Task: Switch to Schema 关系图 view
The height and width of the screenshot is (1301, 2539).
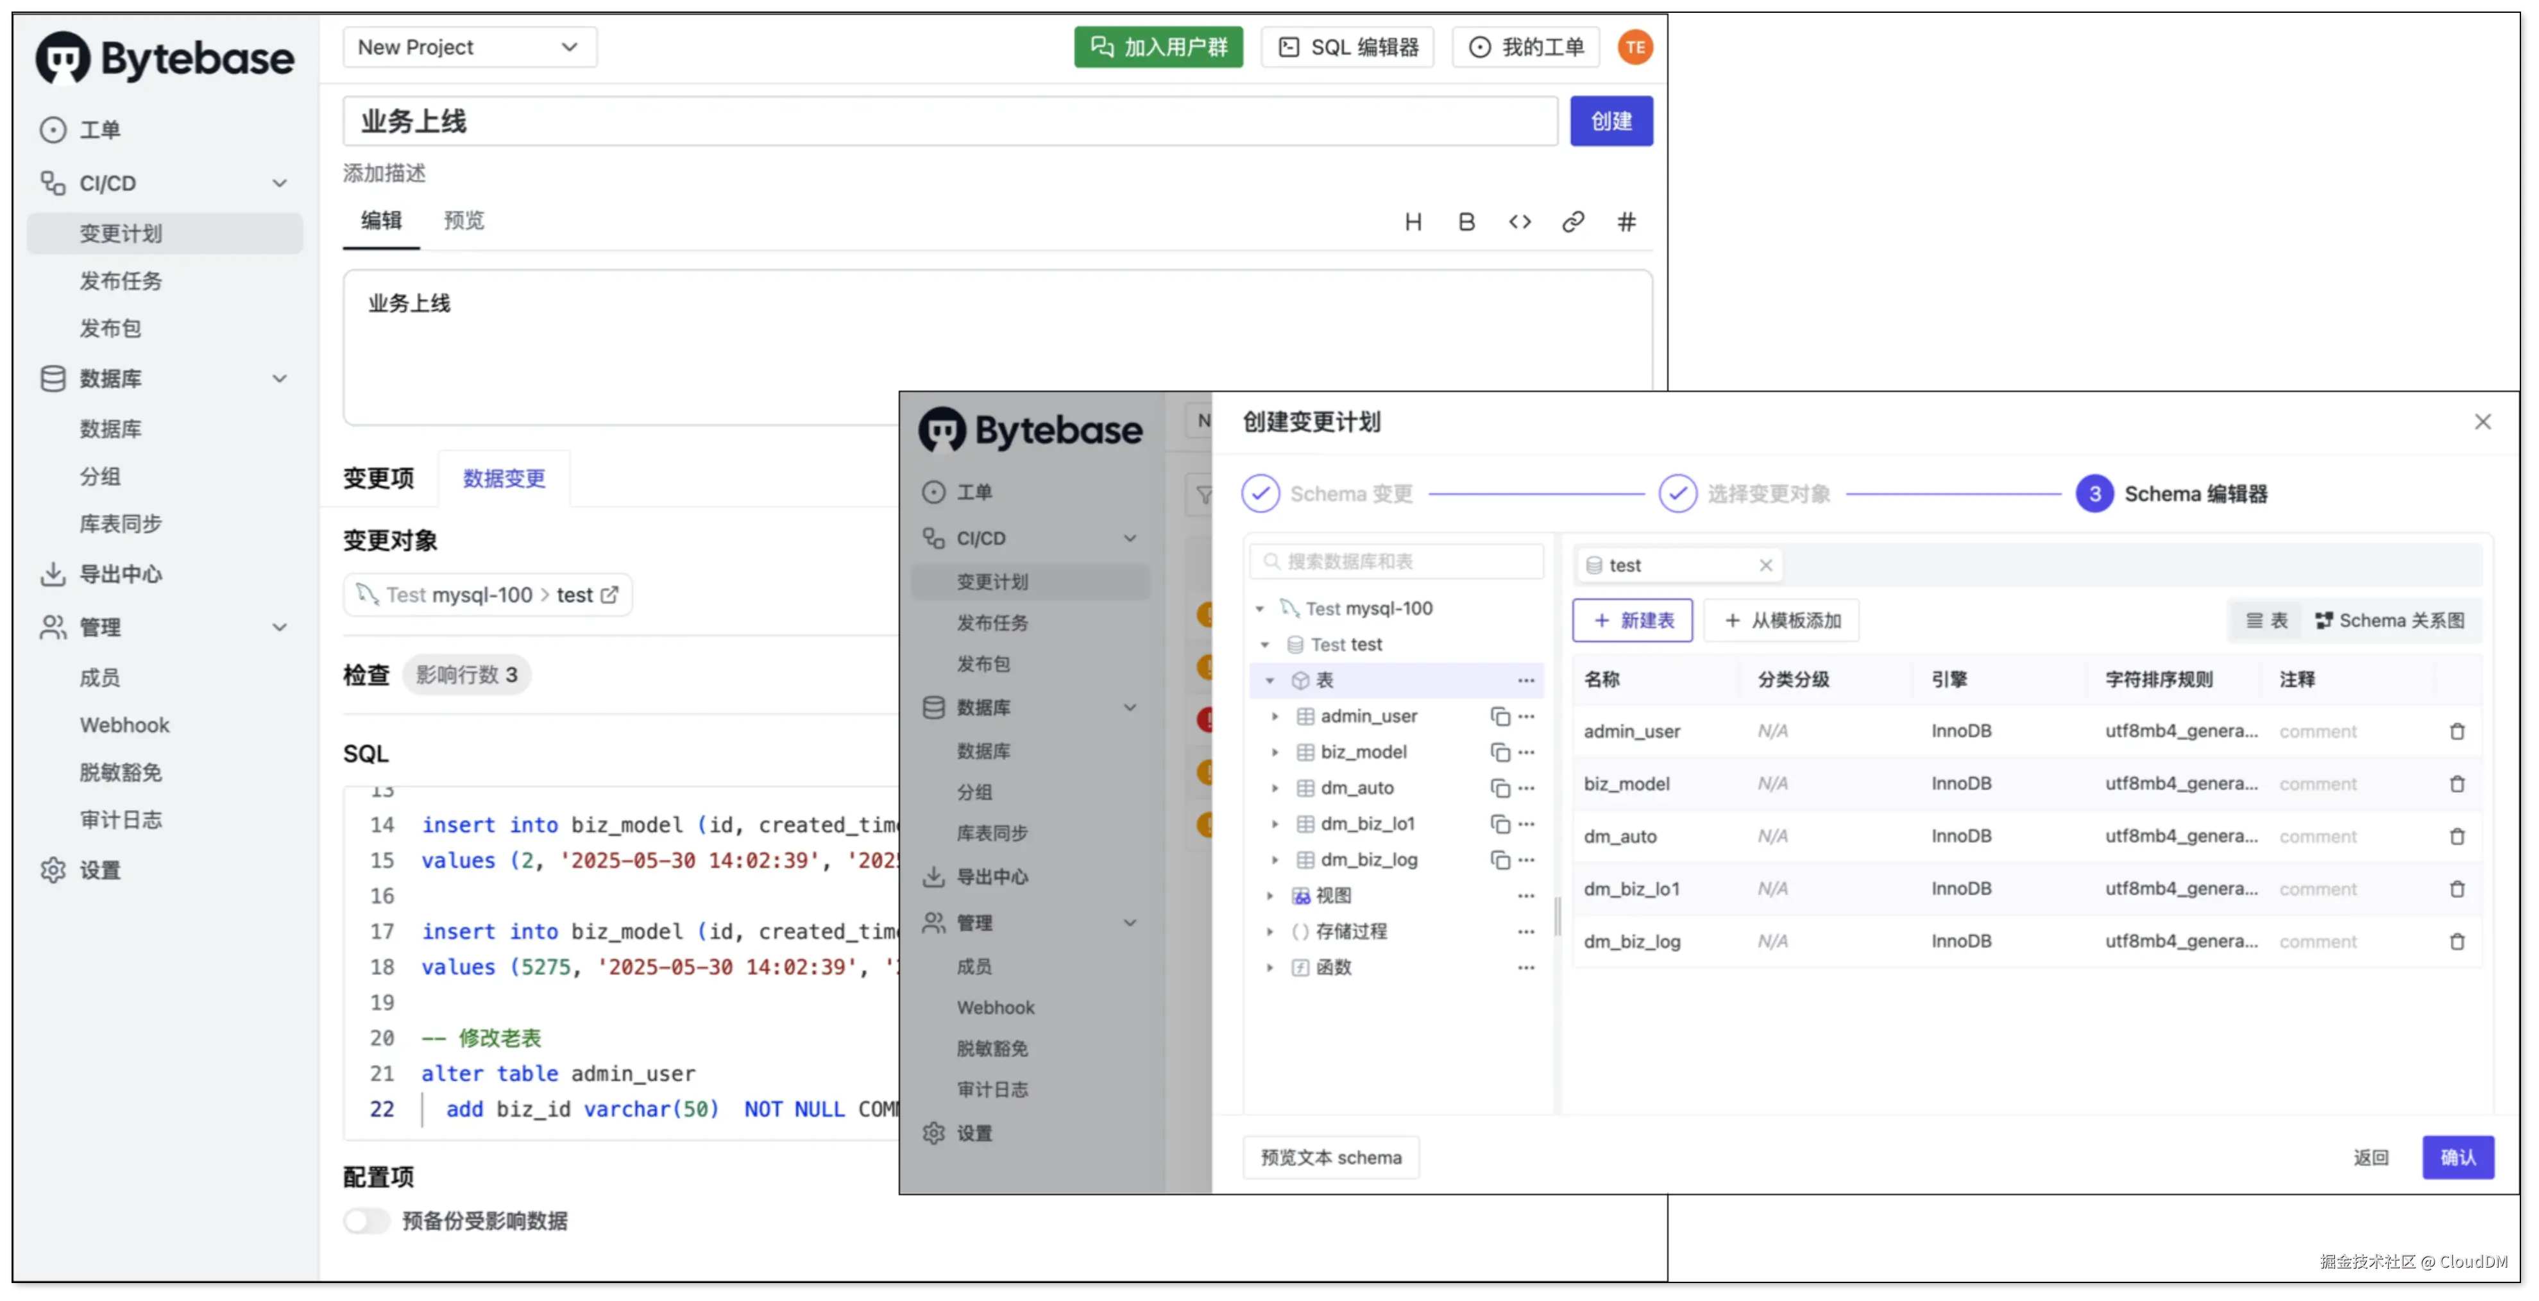Action: (x=2389, y=621)
